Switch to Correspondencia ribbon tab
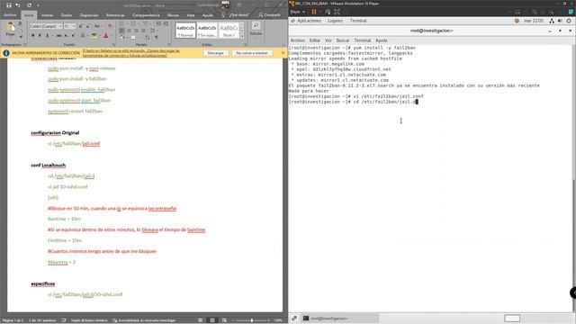This screenshot has width=576, height=324. [x=146, y=15]
